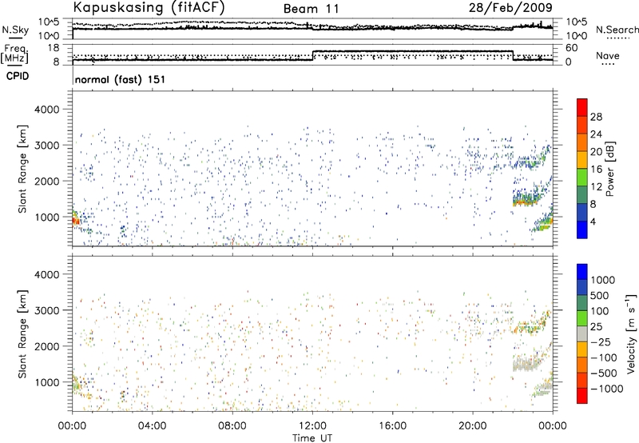Pick the gray -25 to 25 Velocity segment
Image resolution: width=639 pixels, height=443 pixels.
click(582, 333)
